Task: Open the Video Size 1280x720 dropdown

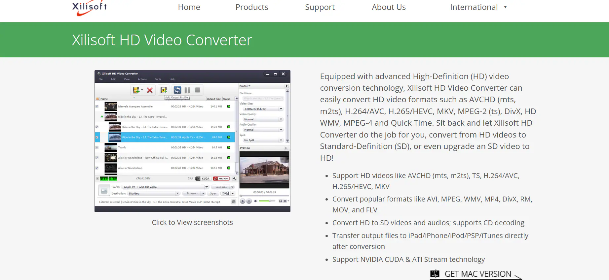Action: click(x=263, y=109)
